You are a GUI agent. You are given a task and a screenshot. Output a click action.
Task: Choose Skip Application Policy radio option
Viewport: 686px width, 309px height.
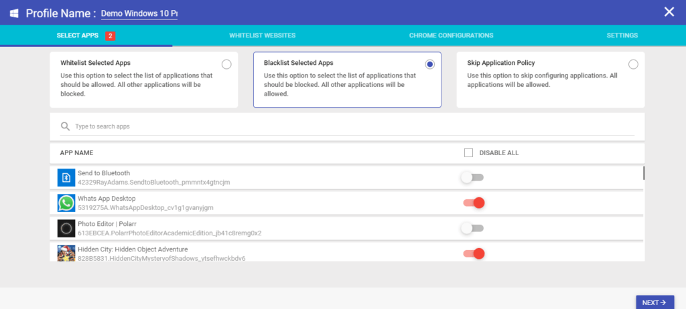[633, 65]
